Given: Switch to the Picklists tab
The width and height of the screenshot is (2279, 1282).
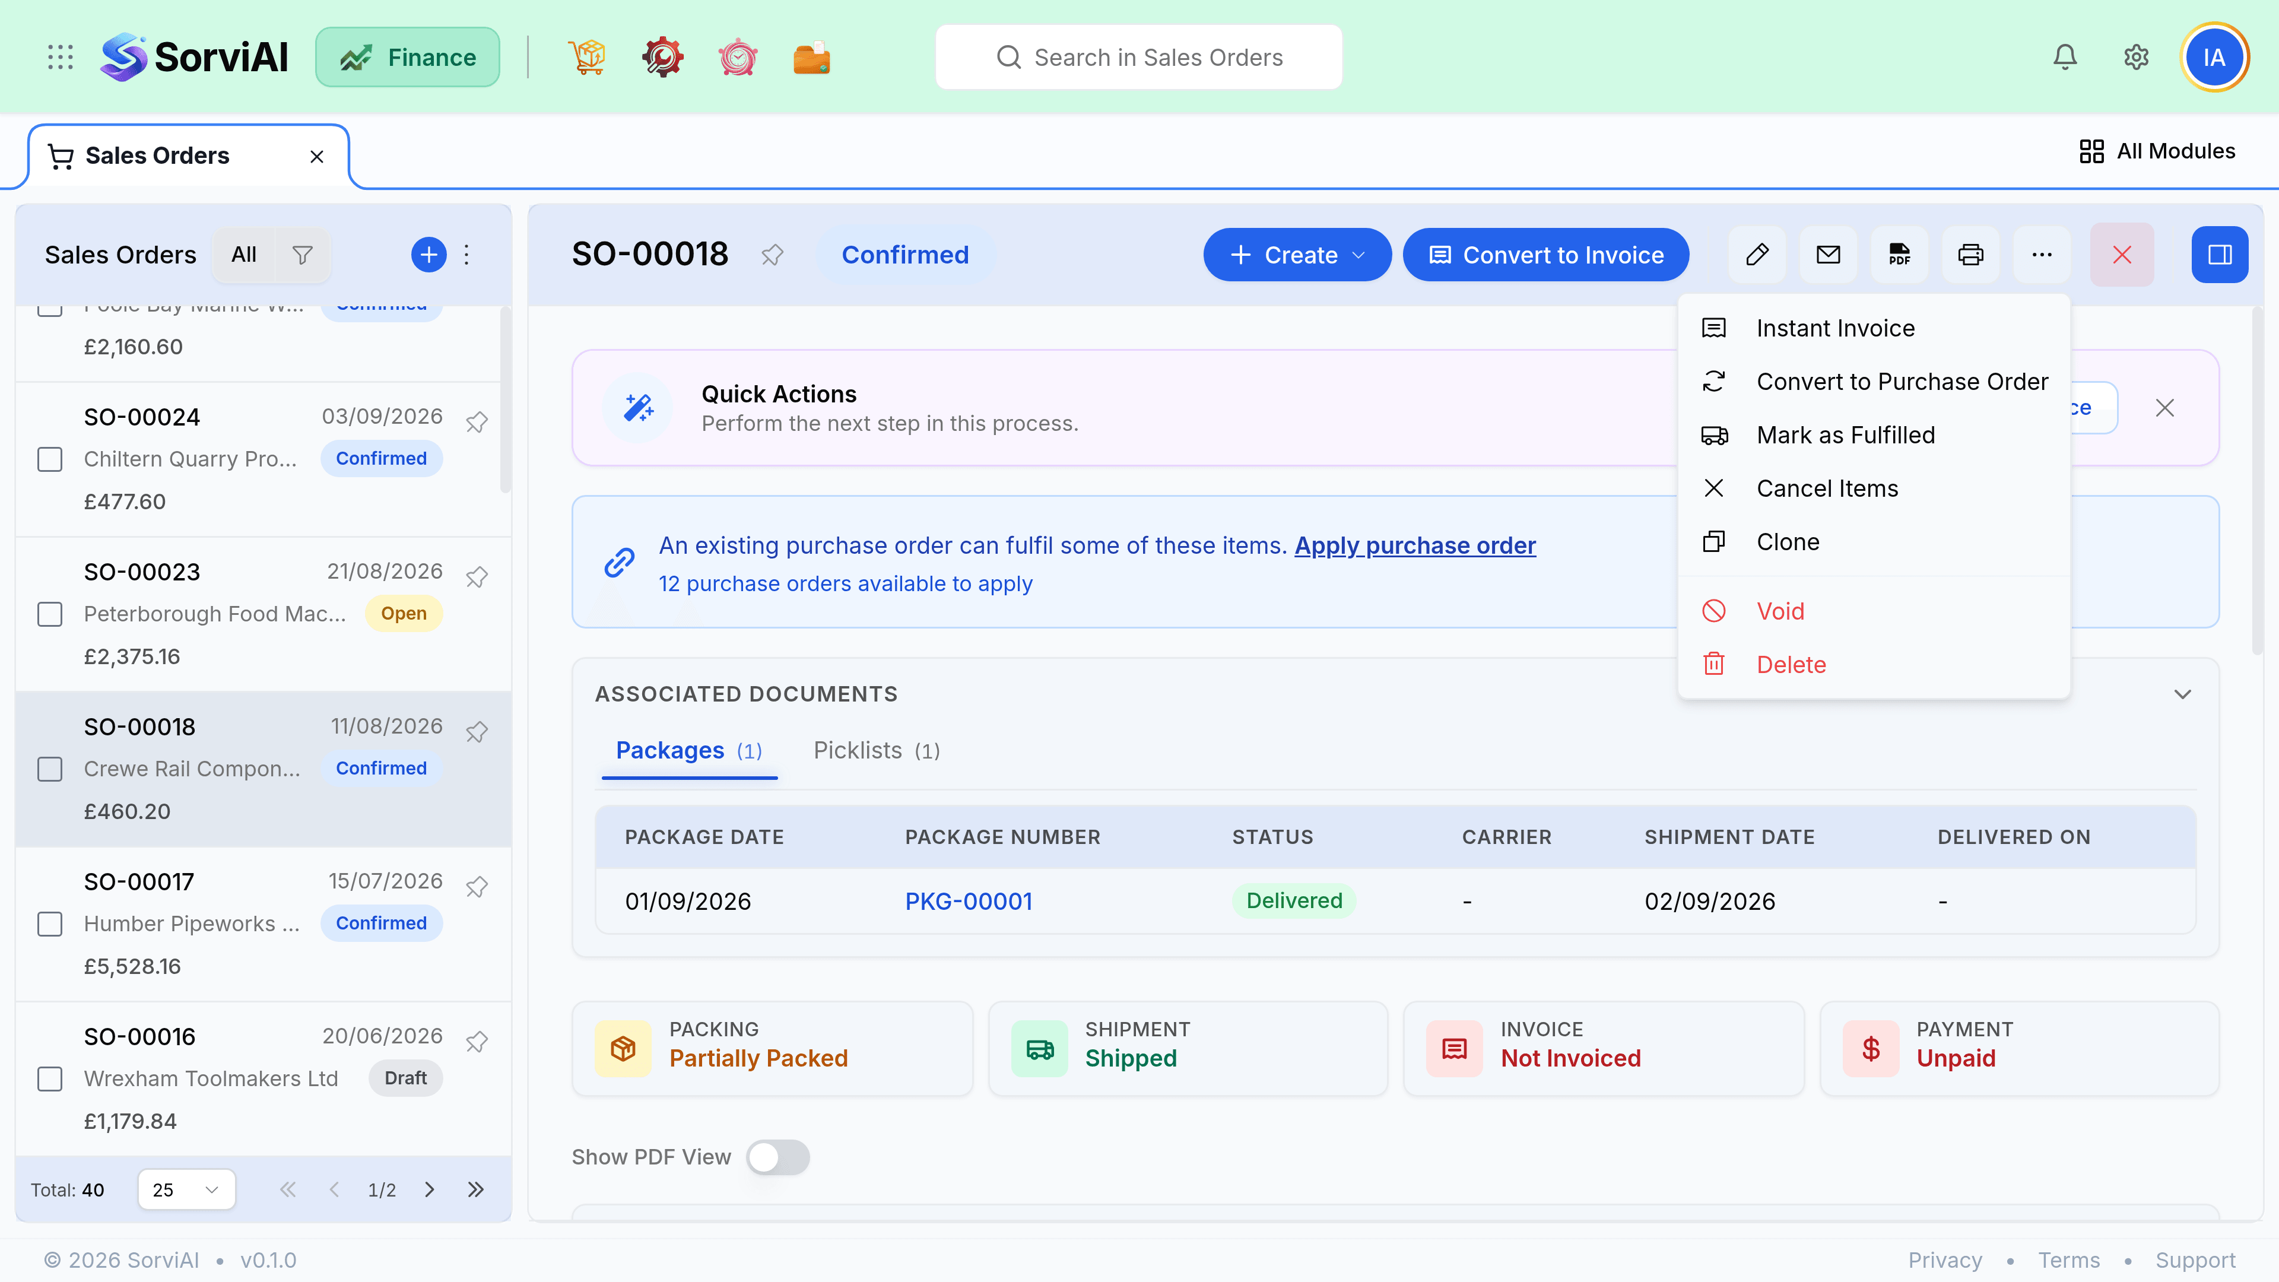Looking at the screenshot, I should [876, 751].
